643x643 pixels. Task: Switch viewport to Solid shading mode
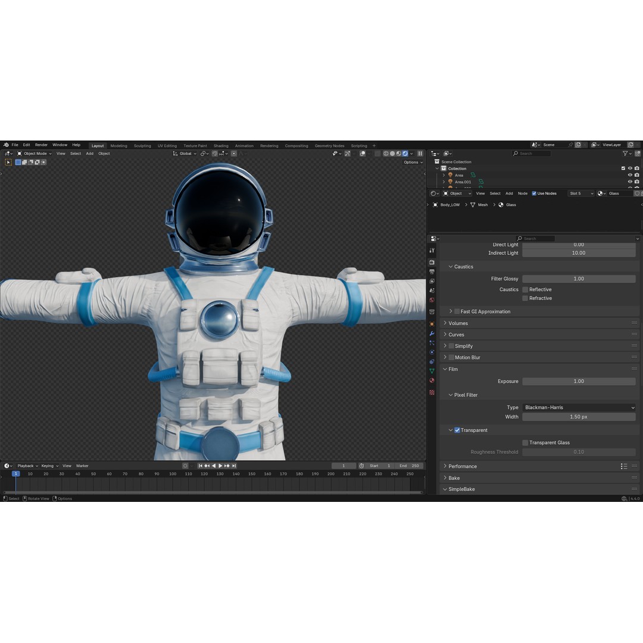[x=392, y=153]
